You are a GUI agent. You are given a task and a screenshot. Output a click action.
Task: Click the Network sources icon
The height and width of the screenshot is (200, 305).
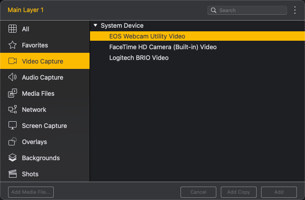pos(13,110)
